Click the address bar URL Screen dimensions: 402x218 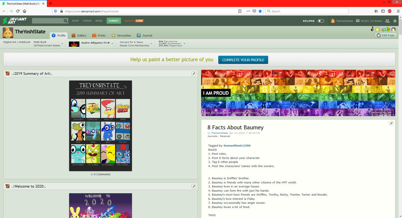pos(91,11)
